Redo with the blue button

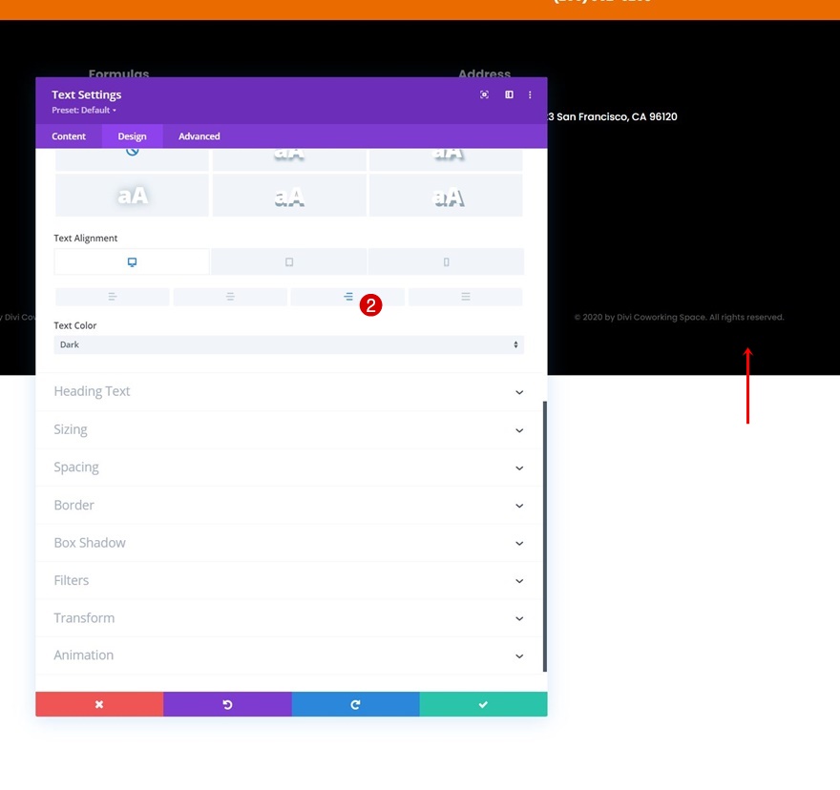point(356,704)
